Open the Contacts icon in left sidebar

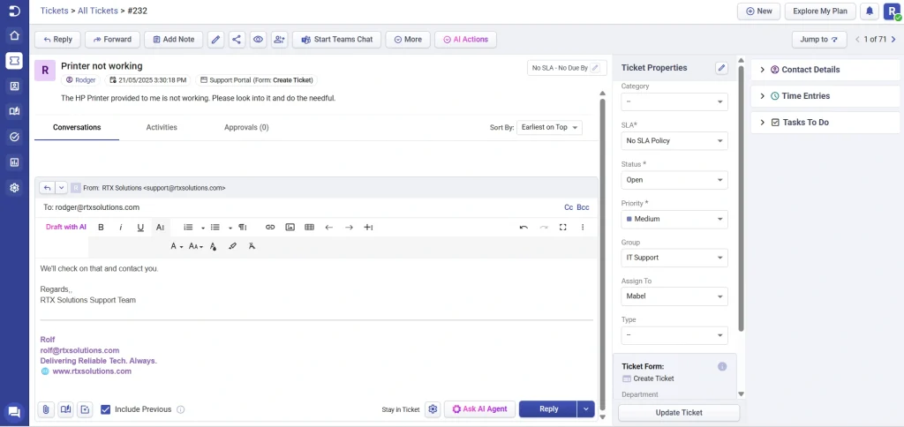pos(14,86)
